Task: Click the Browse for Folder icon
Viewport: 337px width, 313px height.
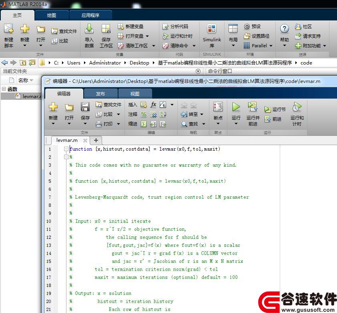Action: coord(32,63)
